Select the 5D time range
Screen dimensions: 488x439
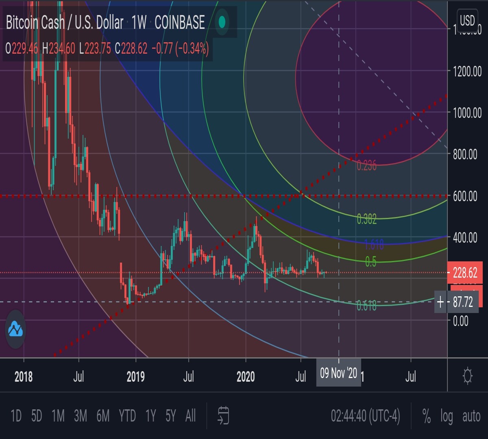[37, 416]
